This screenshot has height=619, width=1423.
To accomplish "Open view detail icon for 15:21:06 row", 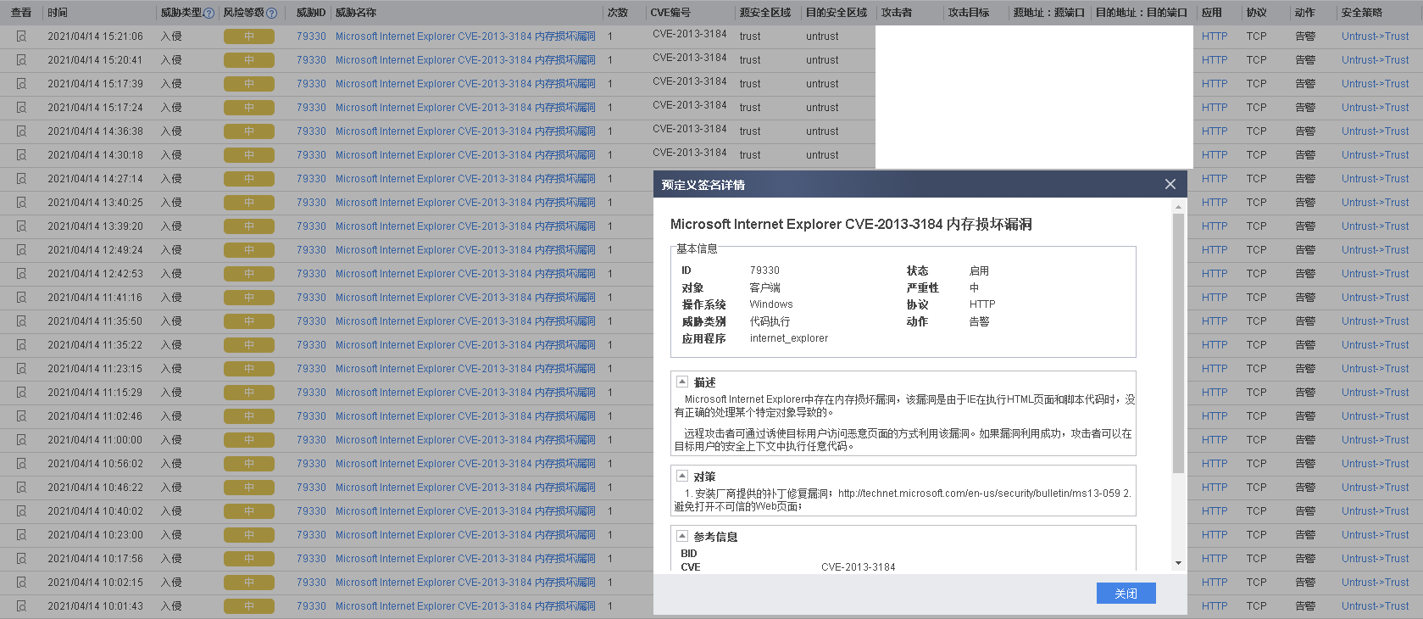I will pyautogui.click(x=21, y=36).
